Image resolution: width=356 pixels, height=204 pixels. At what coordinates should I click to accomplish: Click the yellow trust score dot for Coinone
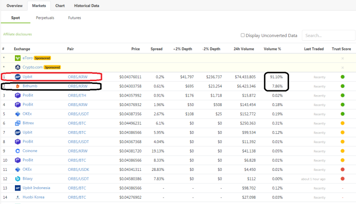(343, 151)
